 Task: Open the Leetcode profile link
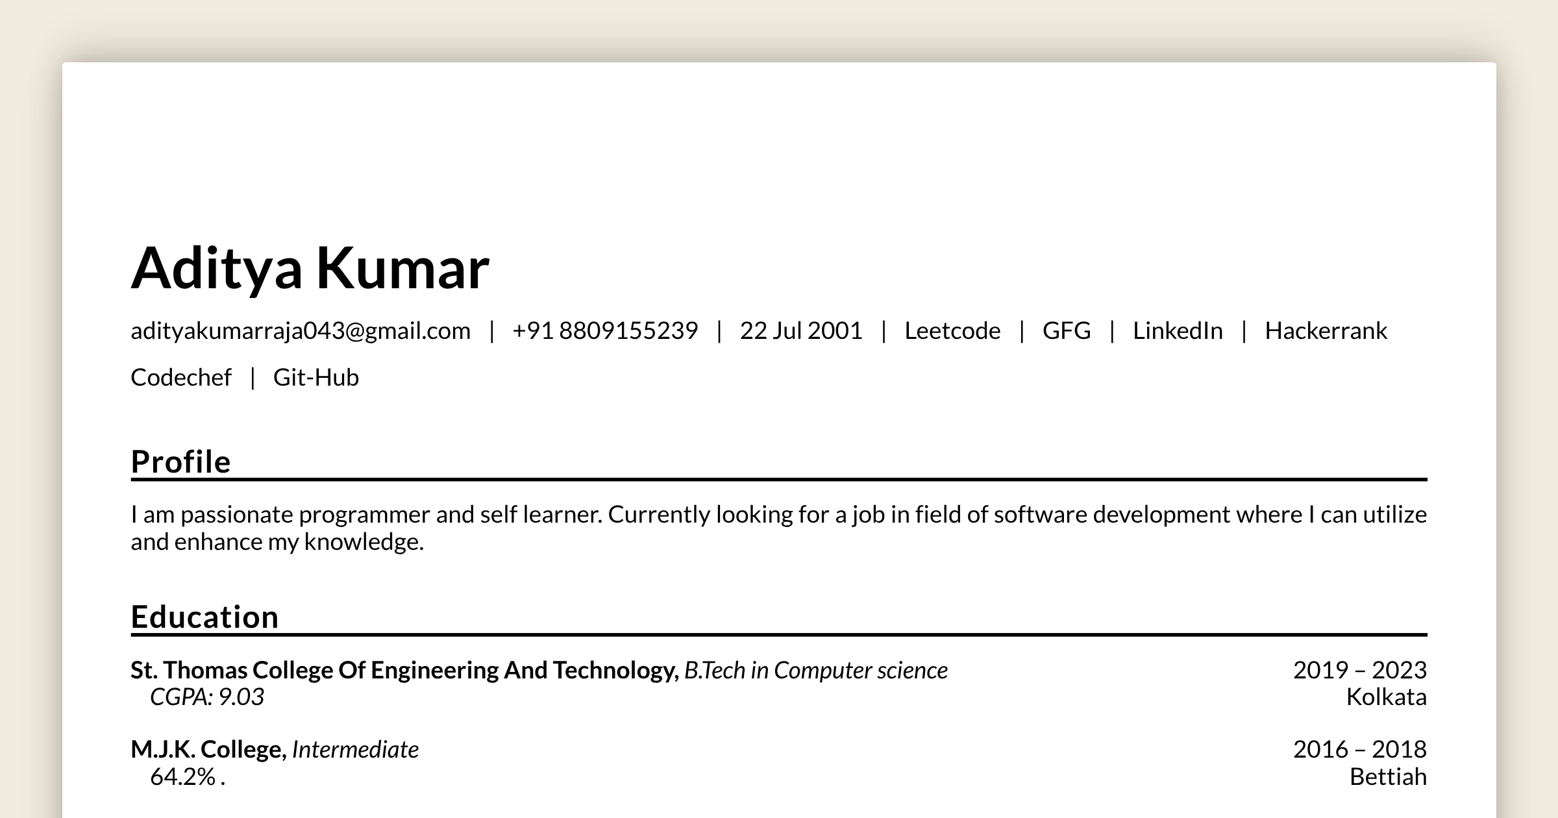click(x=952, y=331)
